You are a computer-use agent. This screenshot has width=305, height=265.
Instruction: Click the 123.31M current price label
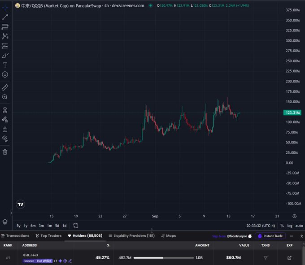[x=292, y=113]
